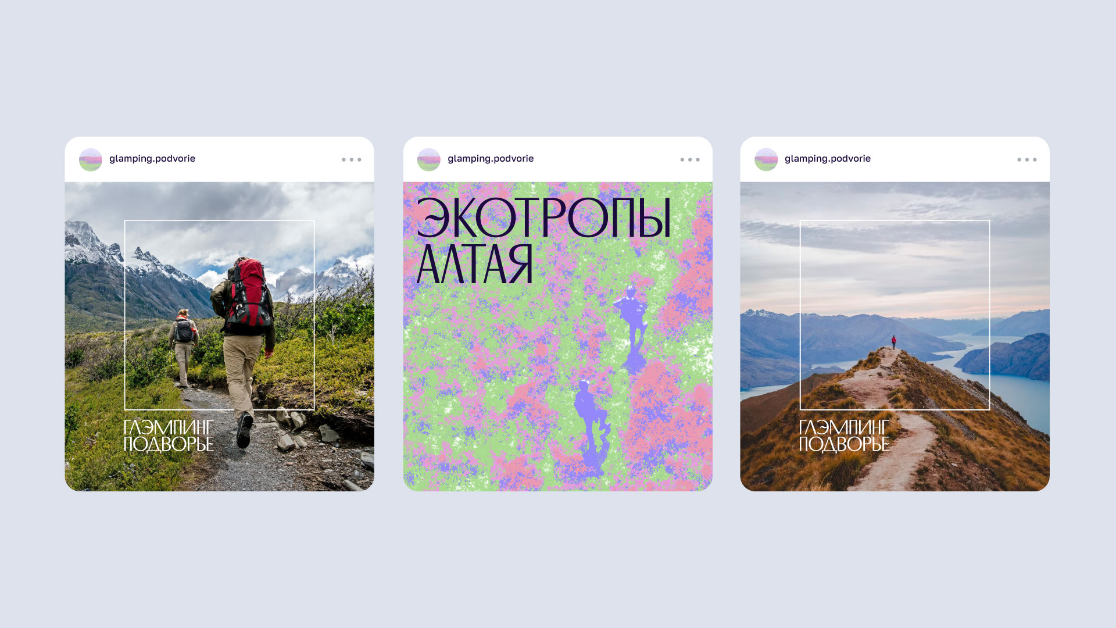The width and height of the screenshot is (1116, 628).
Task: Open the three-dot menu on the mountain ridge post
Action: click(1027, 159)
